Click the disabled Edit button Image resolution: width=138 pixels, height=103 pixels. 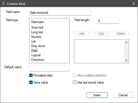pyautogui.click(x=102, y=34)
